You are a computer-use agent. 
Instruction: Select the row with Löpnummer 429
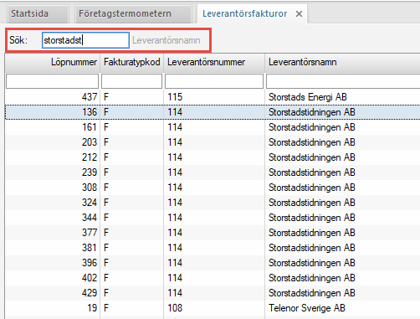pos(213,293)
